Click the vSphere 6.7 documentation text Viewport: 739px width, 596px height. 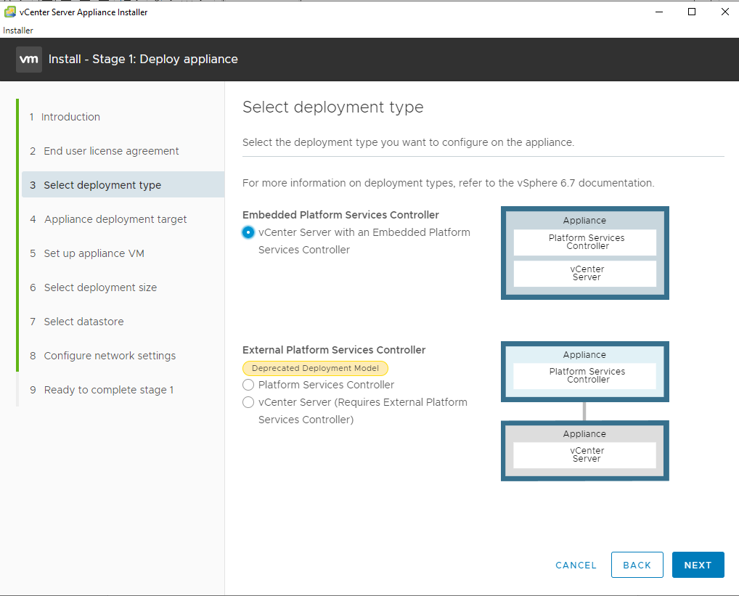coord(585,183)
